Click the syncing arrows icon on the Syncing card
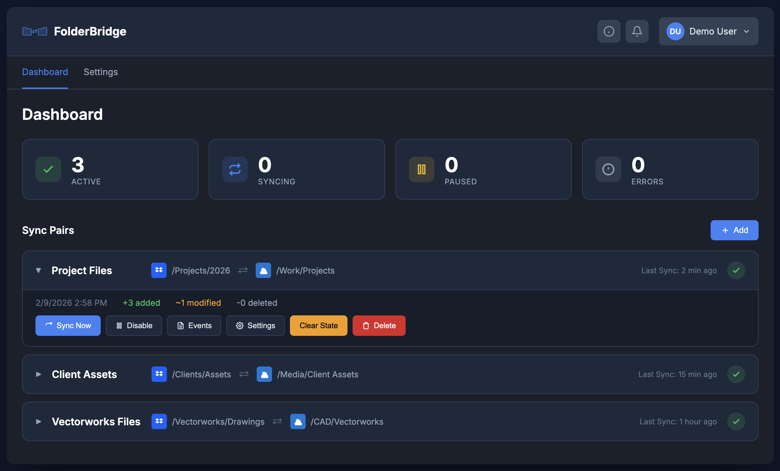Image resolution: width=780 pixels, height=471 pixels. 235,169
